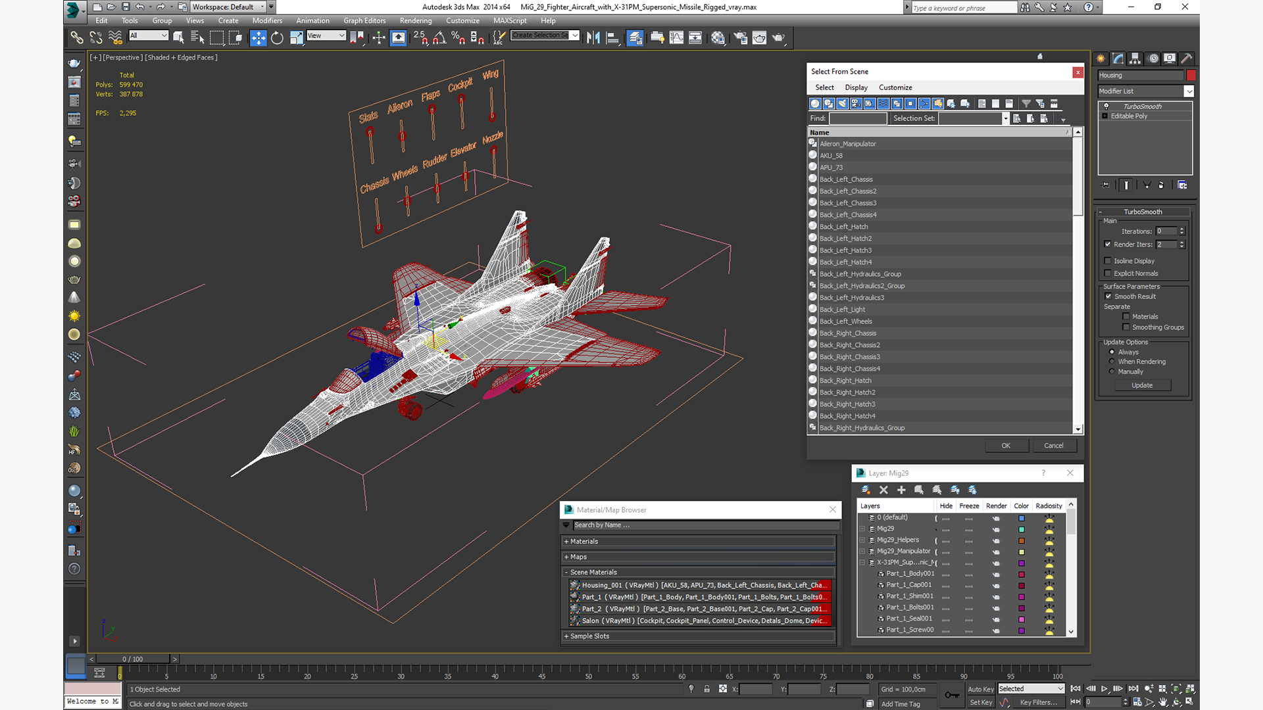Toggle Percent Snap in the toolbar
The height and width of the screenshot is (710, 1263).
(458, 37)
